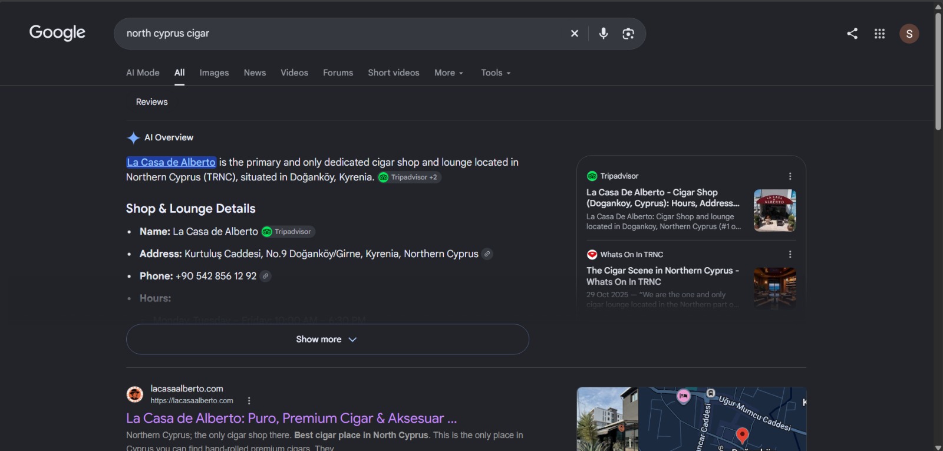Image resolution: width=943 pixels, height=451 pixels.
Task: Open Tripadvisor La Casa De Alberto card title
Action: point(663,198)
